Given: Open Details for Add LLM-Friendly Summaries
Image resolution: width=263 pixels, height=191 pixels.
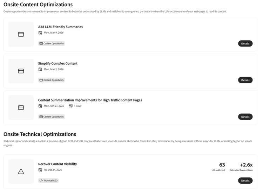Looking at the screenshot, I should (x=245, y=44).
